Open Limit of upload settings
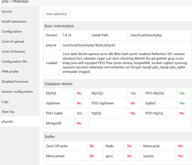Viewport: 192px width, 165px height. (13, 42)
